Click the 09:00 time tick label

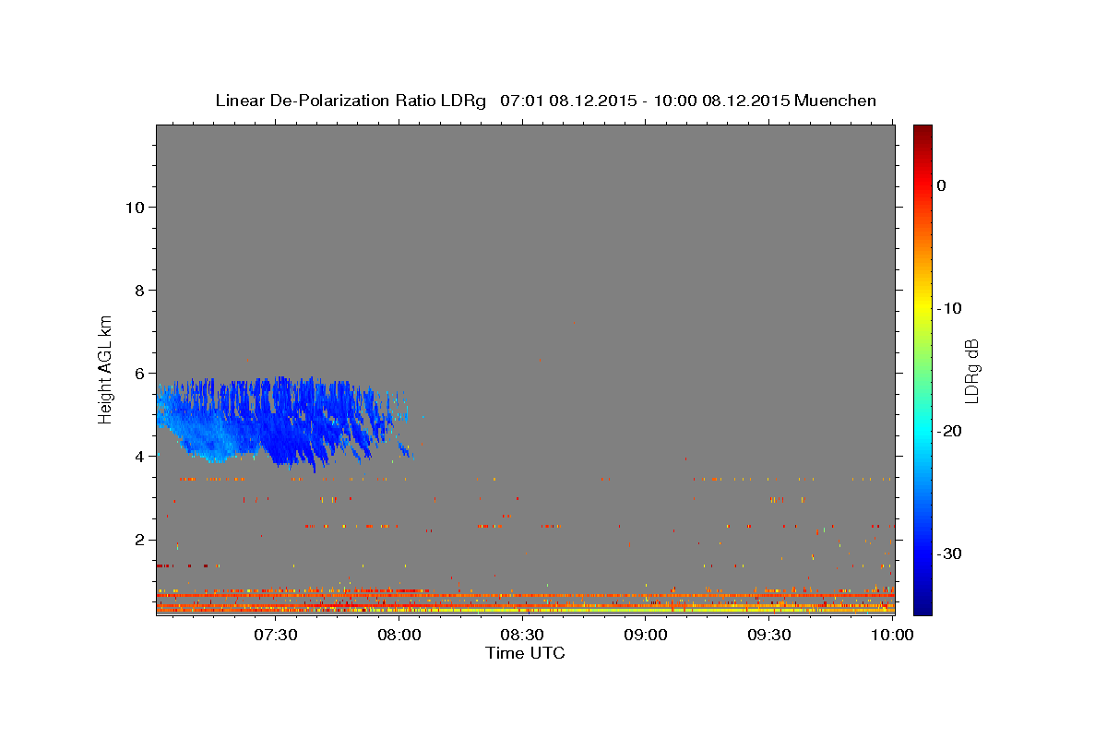click(646, 635)
